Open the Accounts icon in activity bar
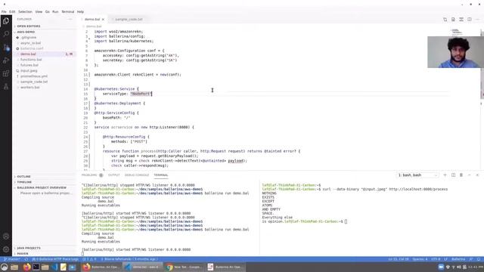The image size is (484, 272). (x=6, y=236)
